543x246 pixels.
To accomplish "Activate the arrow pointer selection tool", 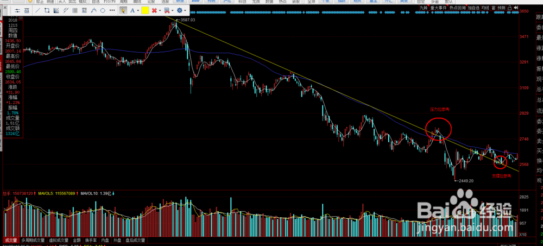I will (123, 10).
